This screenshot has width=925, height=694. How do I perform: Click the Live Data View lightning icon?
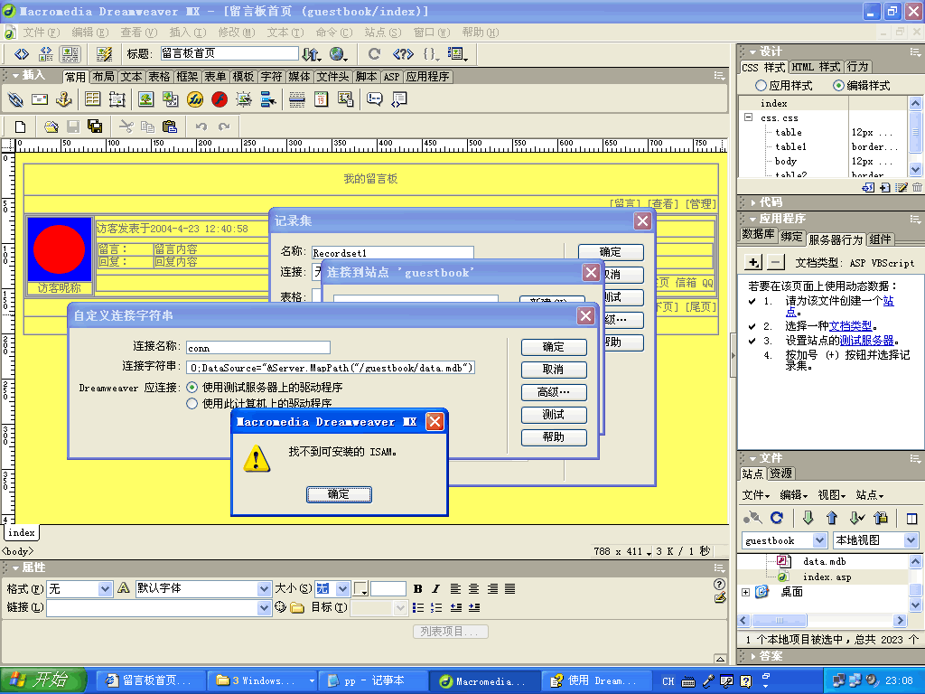point(105,54)
